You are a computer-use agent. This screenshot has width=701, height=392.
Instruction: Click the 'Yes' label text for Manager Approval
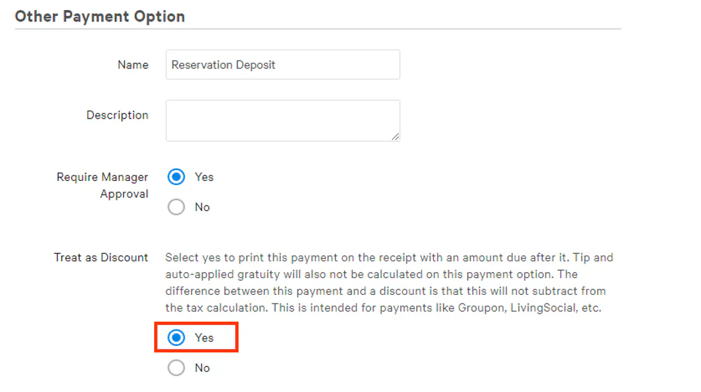pyautogui.click(x=204, y=178)
